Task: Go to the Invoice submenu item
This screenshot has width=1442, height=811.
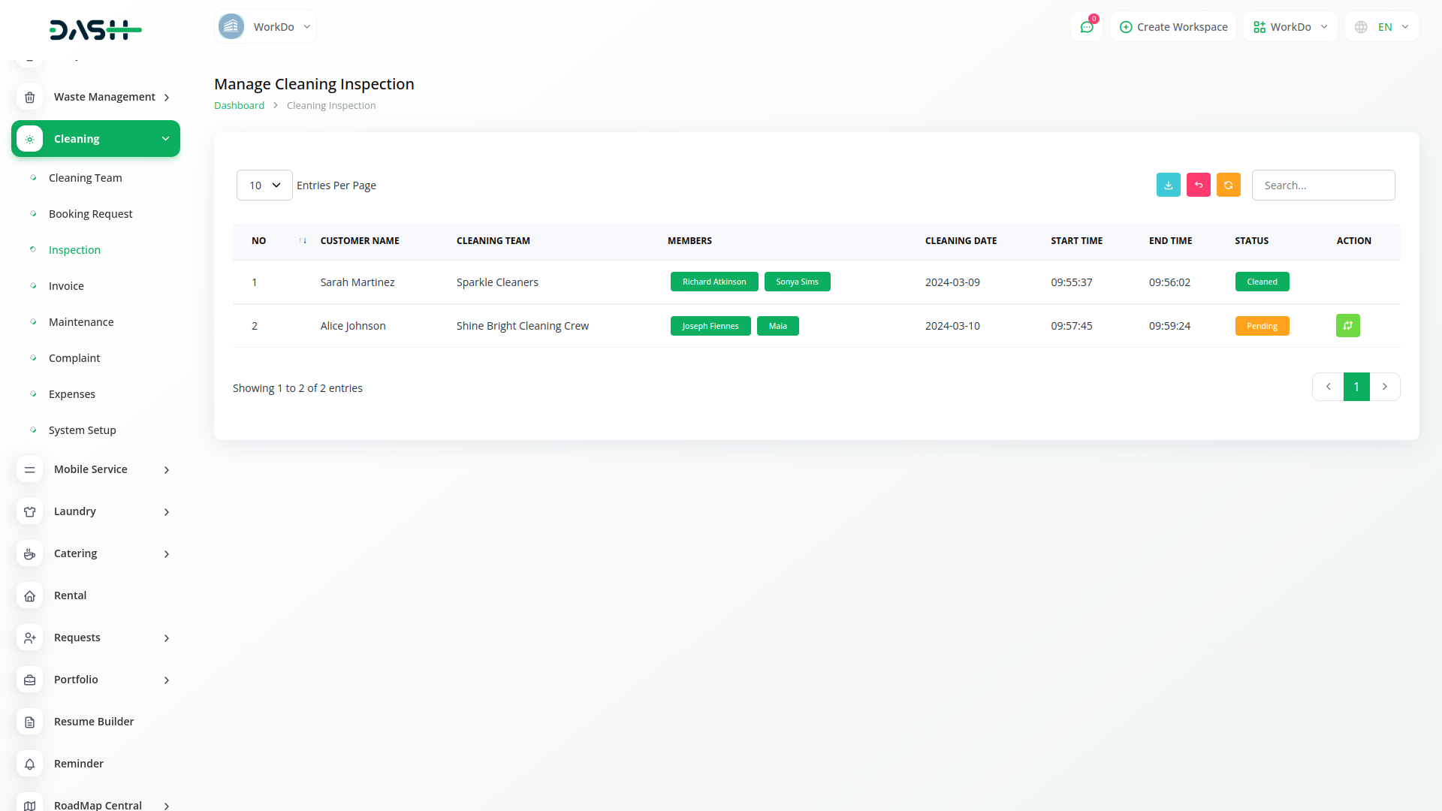Action: point(66,286)
